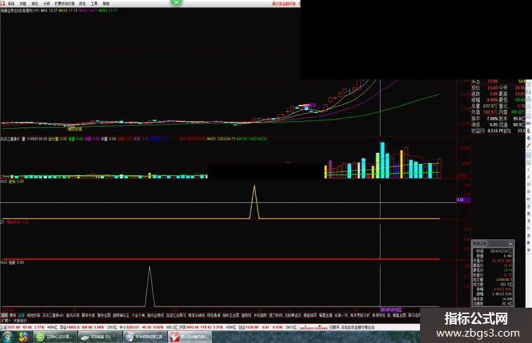Open the 扩展市场行情 menu

pyautogui.click(x=65, y=3)
